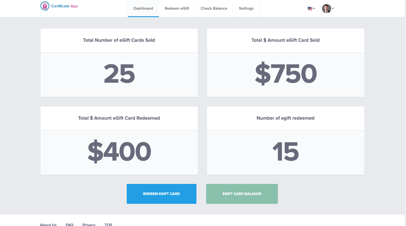Open the TOS footer link
Screen dimensions: 406x226
108,224
